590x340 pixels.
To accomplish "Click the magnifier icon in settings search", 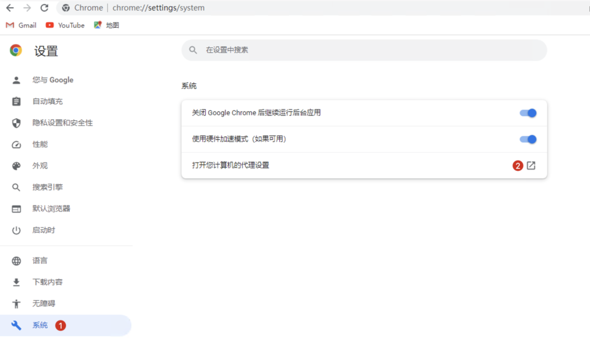I will coord(193,50).
